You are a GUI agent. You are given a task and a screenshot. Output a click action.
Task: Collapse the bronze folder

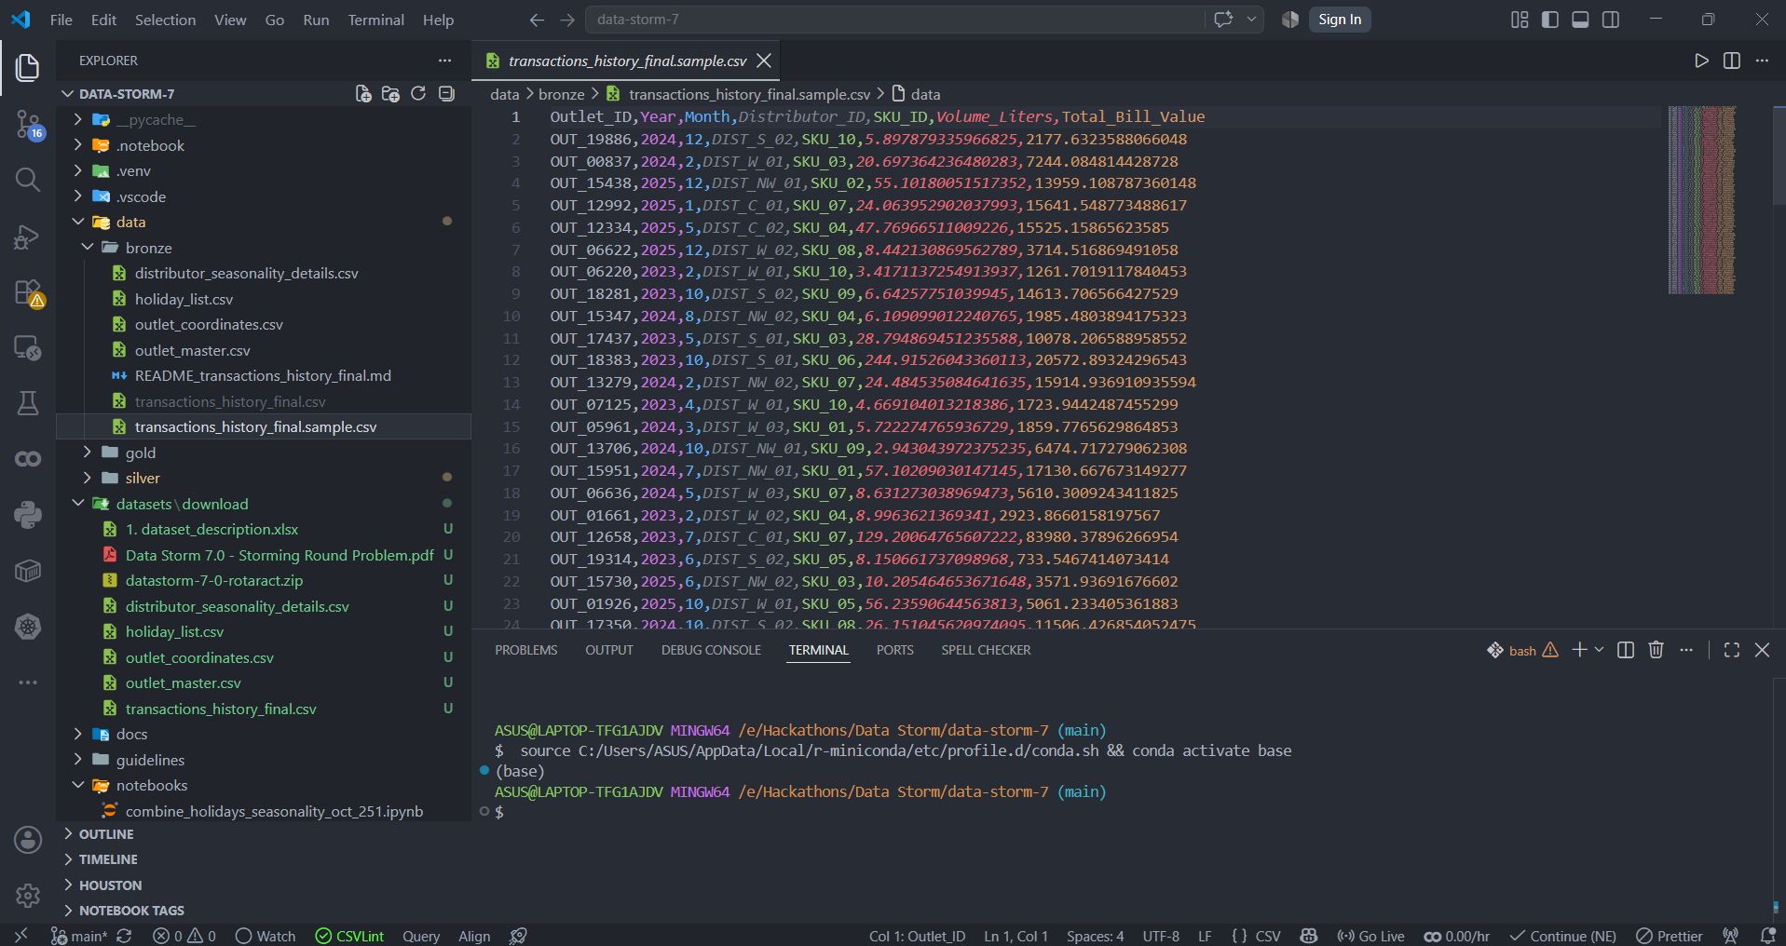click(88, 248)
